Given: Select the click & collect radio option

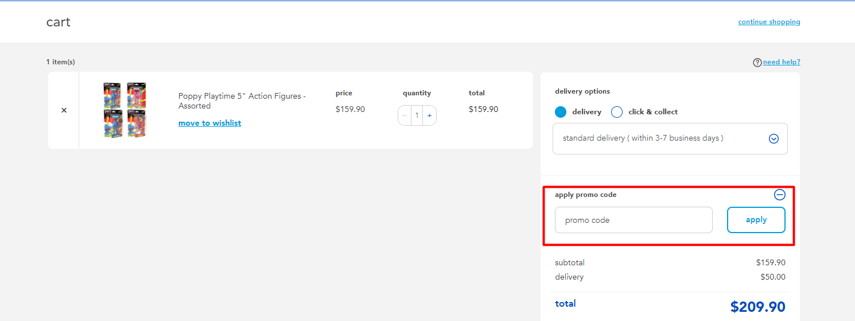Looking at the screenshot, I should (x=617, y=112).
